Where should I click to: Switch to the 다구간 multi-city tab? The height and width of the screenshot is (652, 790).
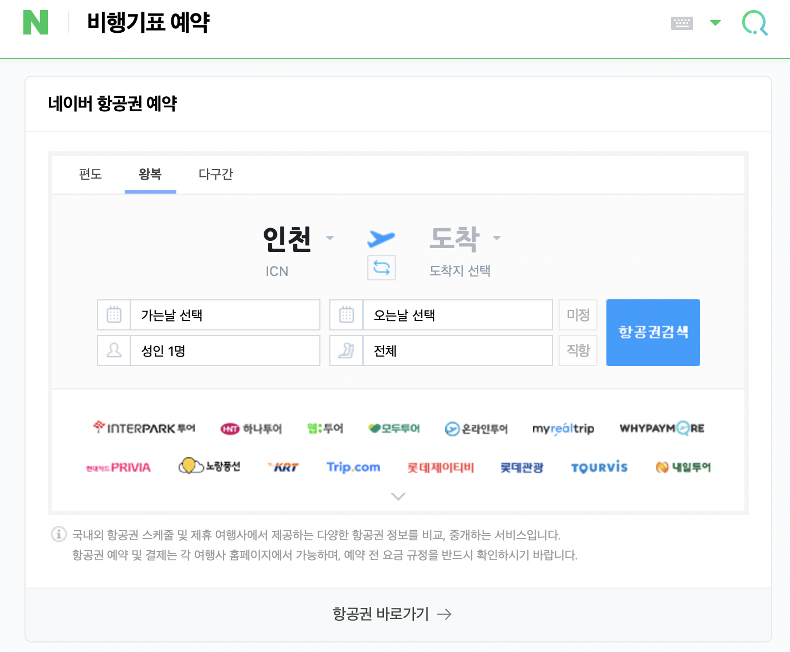(216, 174)
